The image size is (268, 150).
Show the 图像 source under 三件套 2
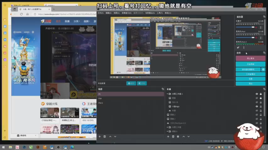coord(257,98)
